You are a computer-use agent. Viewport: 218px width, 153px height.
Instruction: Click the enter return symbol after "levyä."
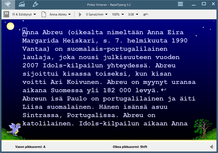[x=163, y=90]
